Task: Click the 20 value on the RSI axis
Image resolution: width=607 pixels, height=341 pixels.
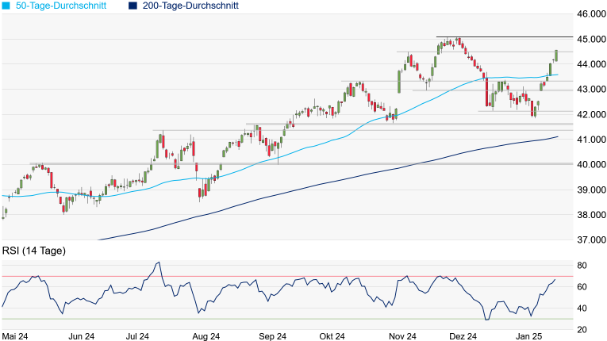Action: point(582,330)
